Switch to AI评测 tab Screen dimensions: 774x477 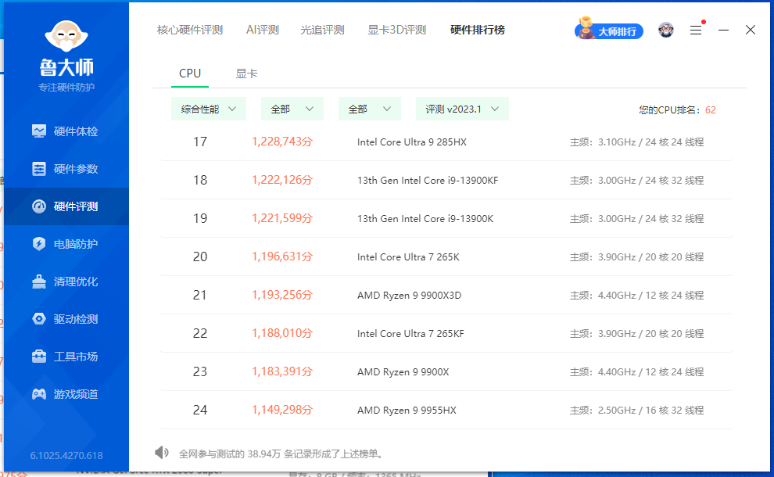pos(263,30)
